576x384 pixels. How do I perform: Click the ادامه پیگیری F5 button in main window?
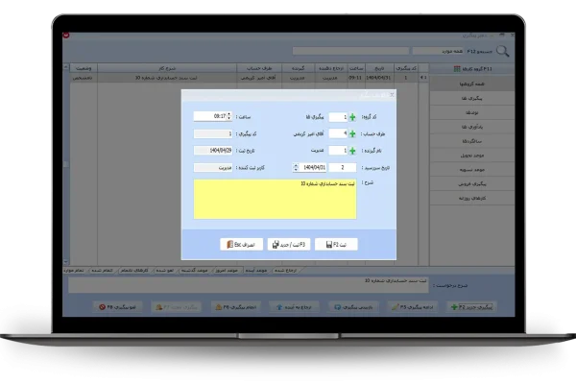click(x=412, y=307)
